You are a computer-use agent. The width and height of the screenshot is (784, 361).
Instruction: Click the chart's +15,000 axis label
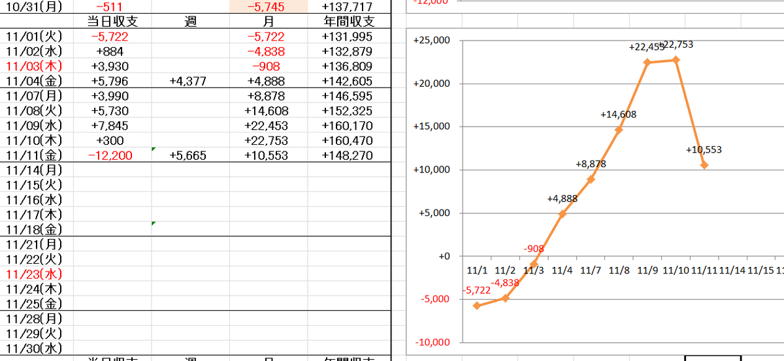432,127
